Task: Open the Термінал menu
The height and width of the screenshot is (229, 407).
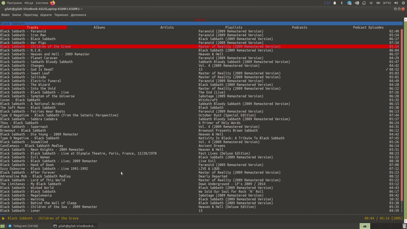Action: click(x=61, y=15)
